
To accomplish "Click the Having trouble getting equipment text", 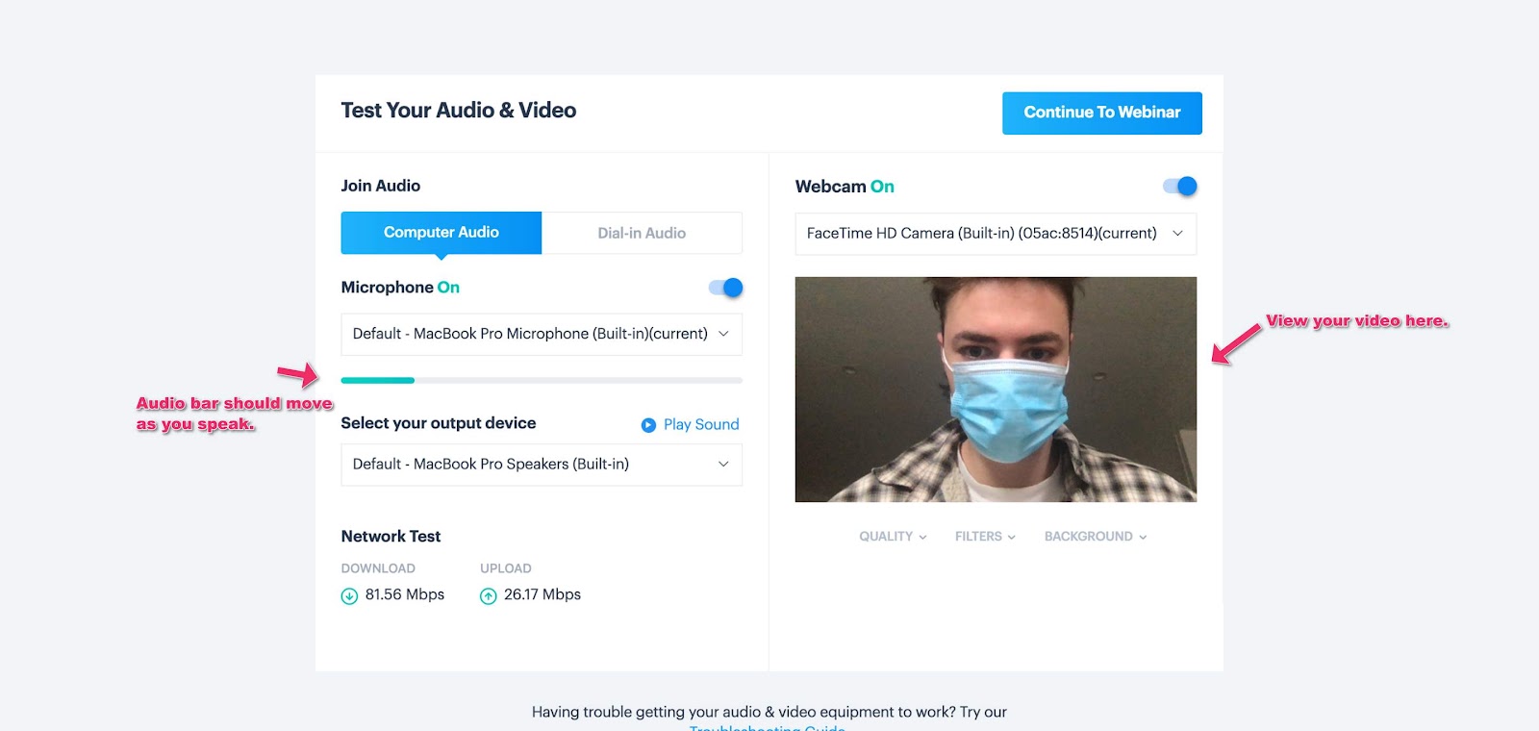I will click(769, 712).
